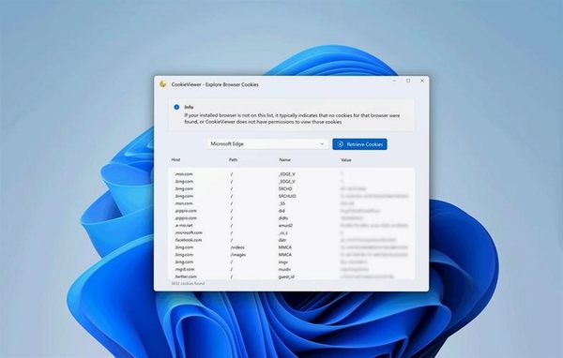Select the .a-mo.net host cell
The image size is (563, 358).
(x=184, y=225)
